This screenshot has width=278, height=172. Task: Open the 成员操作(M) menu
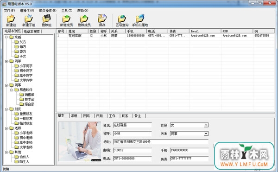pos(48,11)
